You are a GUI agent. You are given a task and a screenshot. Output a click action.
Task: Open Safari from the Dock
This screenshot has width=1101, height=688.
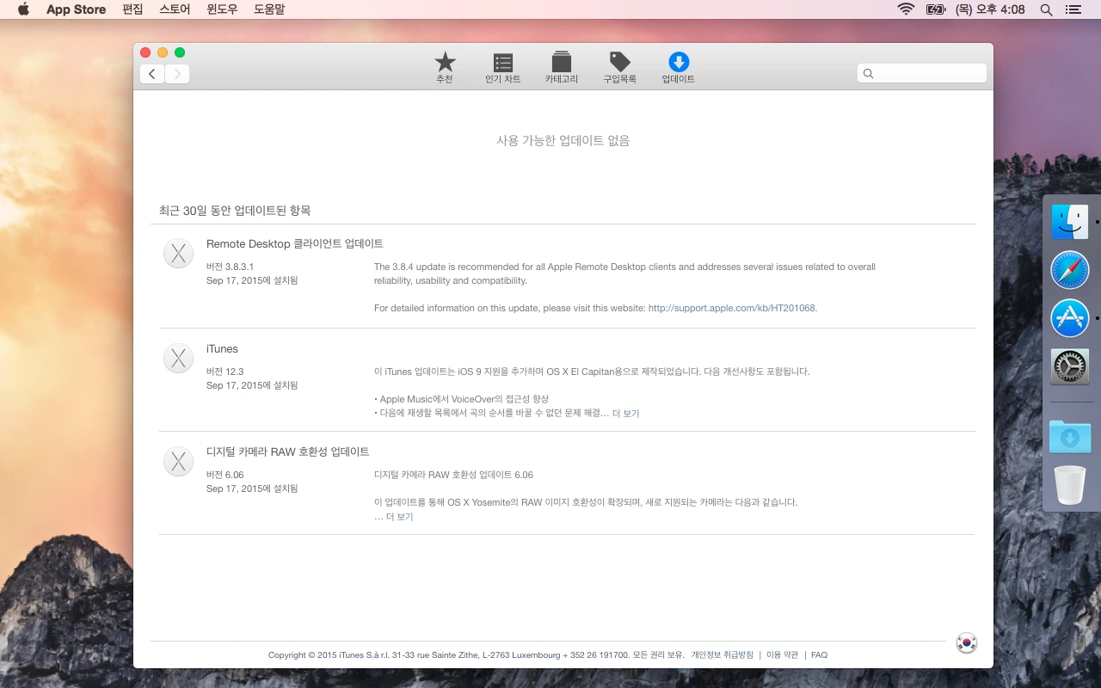[x=1069, y=269]
